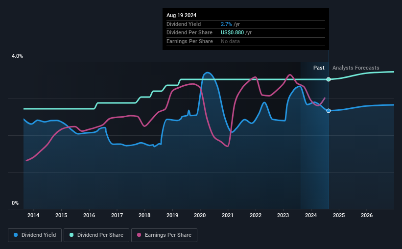Click the tooltip's Dividend Per Share row label
The width and height of the screenshot is (402, 249).
click(x=189, y=33)
